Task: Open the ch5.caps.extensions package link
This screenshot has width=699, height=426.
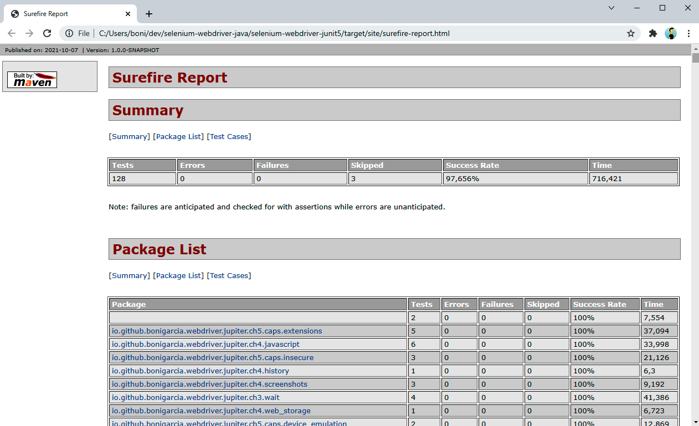Action: [217, 331]
